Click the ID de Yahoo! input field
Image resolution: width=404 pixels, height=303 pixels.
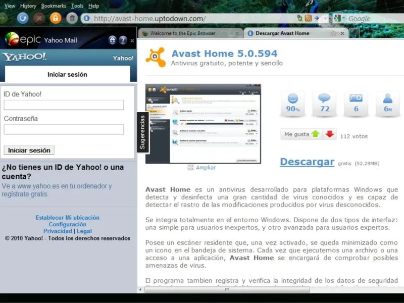[x=64, y=105]
